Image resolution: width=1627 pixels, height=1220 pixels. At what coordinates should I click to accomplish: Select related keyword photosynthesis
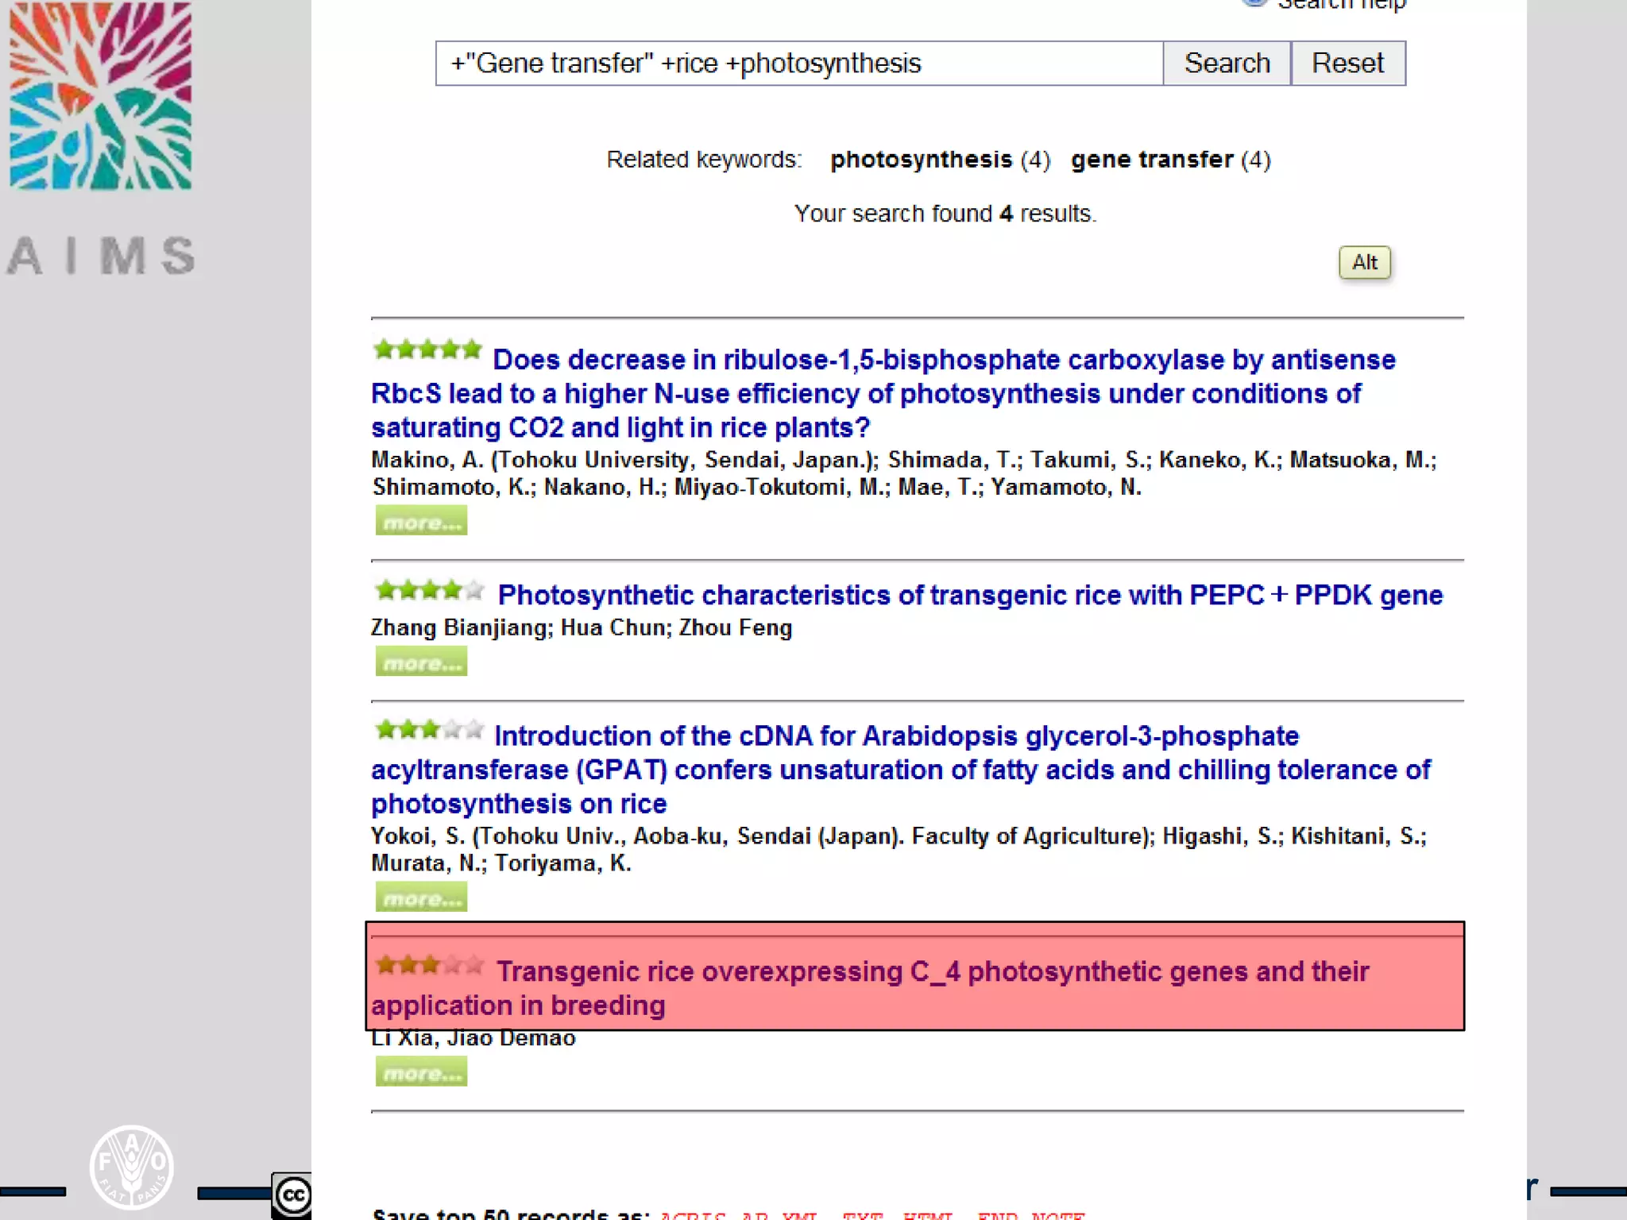click(921, 160)
